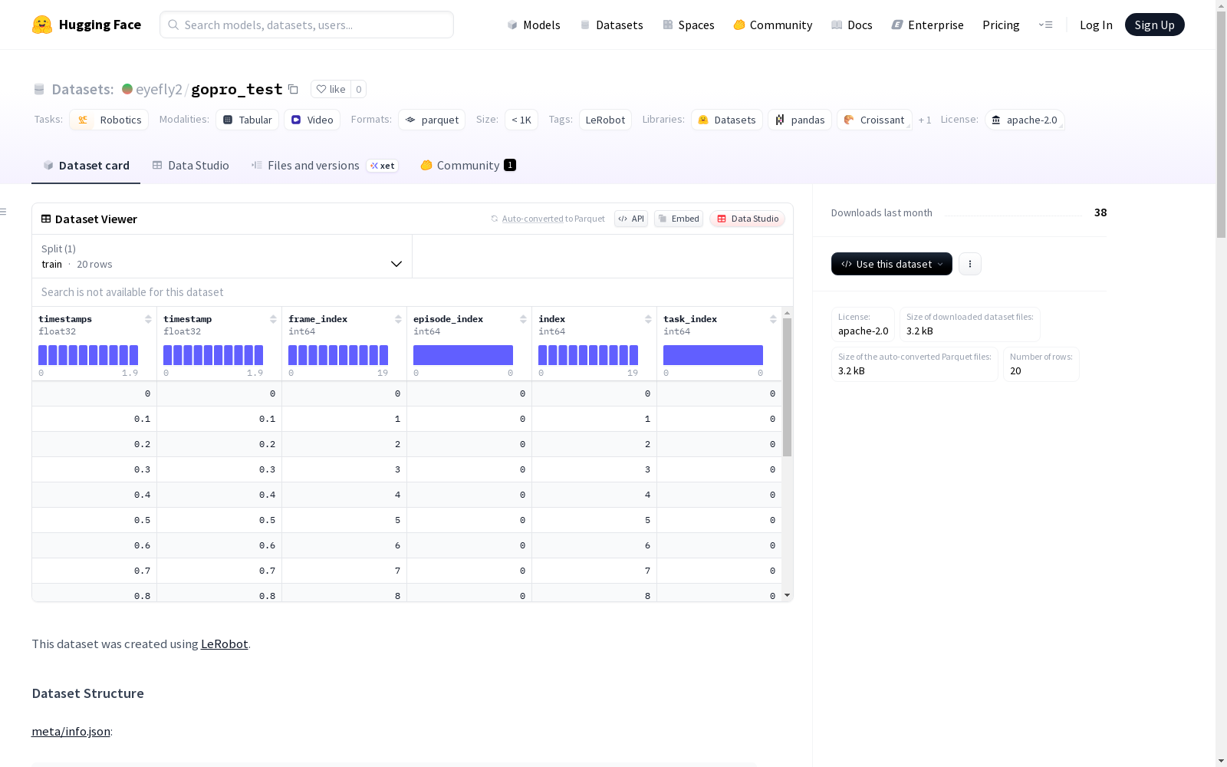Sort the task_index column
Viewport: 1227px width, 767px height.
pos(773,319)
